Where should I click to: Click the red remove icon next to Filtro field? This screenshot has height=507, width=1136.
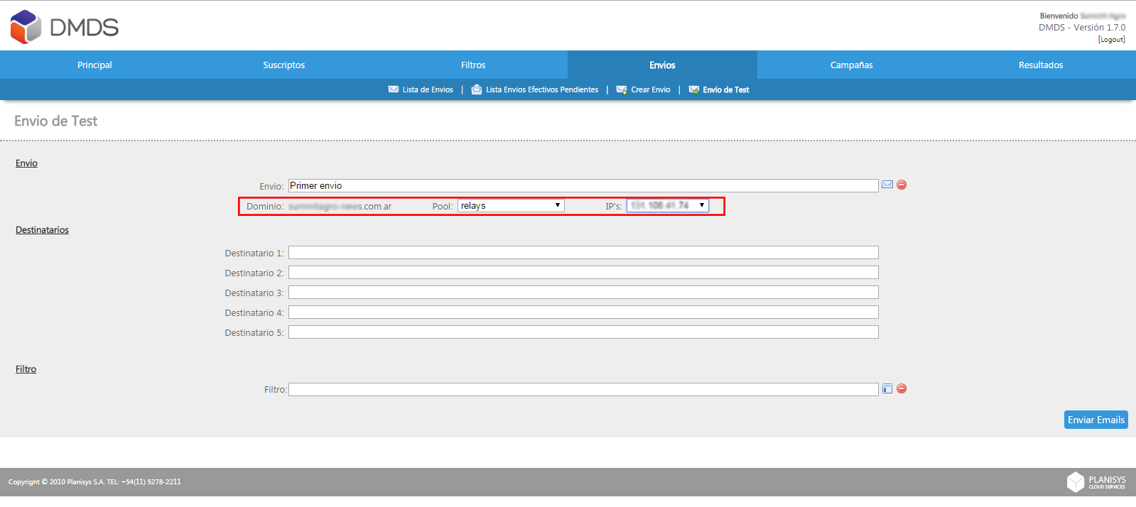tap(902, 388)
